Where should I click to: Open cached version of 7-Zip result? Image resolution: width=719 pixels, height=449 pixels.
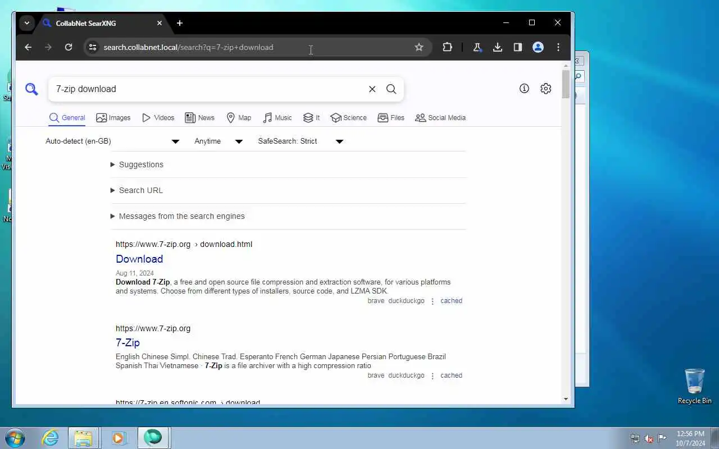[451, 375]
